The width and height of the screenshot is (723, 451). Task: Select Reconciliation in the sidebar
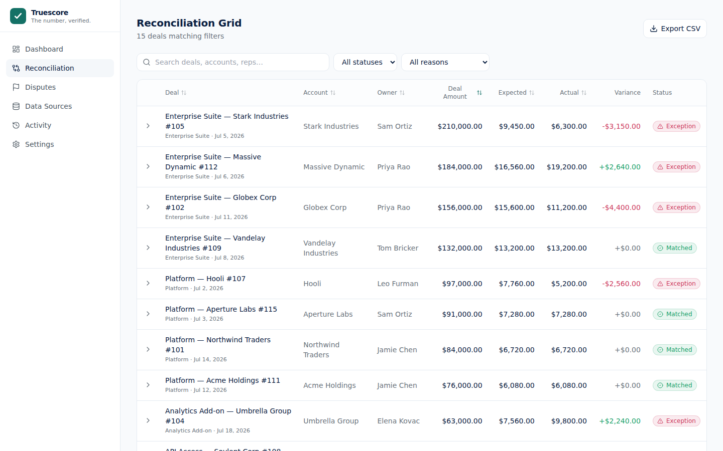coord(60,68)
